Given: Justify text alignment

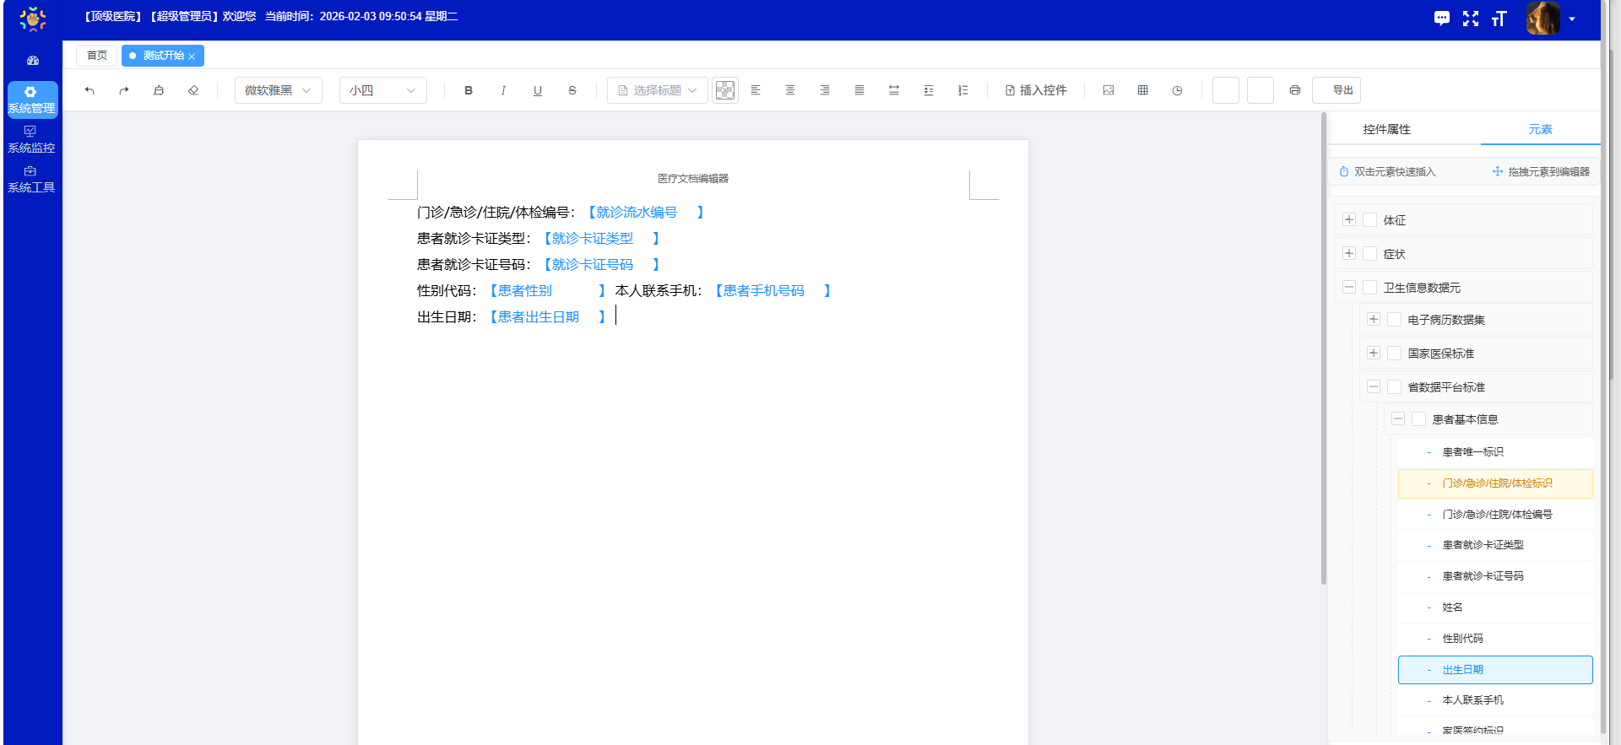Looking at the screenshot, I should 859,90.
